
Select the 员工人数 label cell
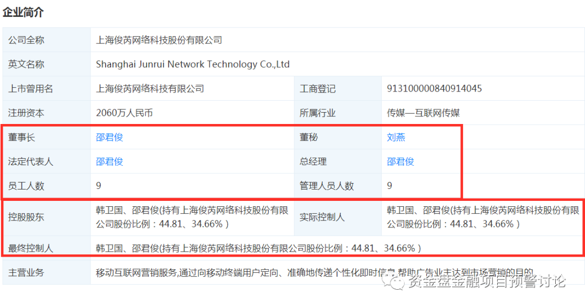click(x=47, y=186)
